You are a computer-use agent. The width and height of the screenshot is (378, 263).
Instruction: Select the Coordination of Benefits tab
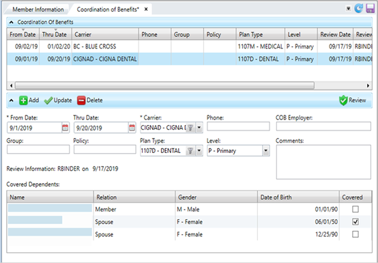tap(108, 10)
